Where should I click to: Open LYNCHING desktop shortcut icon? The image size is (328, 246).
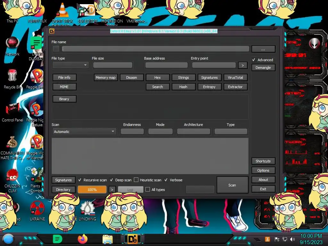(87, 211)
